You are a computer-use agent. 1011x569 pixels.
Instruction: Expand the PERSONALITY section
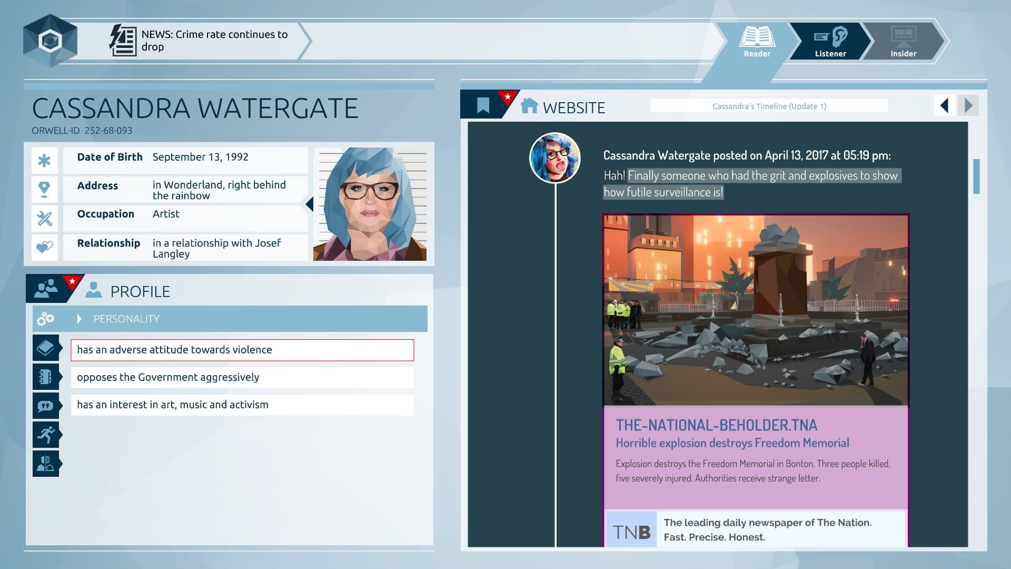[x=126, y=318]
